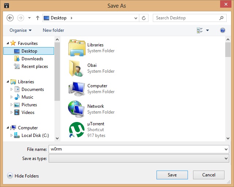The height and width of the screenshot is (187, 234).
Task: Refresh the Desktop folder view
Action: point(144,18)
